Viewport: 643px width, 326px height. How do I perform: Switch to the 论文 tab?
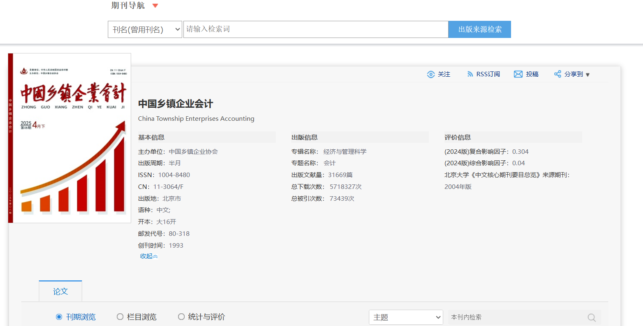[x=60, y=291]
